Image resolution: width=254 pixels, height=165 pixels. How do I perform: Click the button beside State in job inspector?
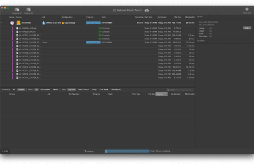coord(247,28)
